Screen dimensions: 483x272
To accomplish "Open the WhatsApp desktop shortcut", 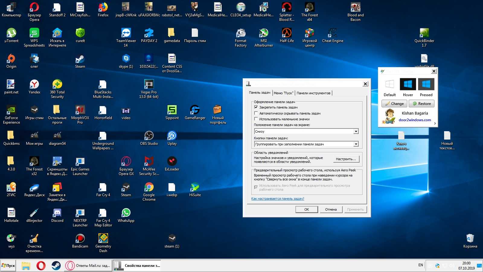I will [126, 215].
